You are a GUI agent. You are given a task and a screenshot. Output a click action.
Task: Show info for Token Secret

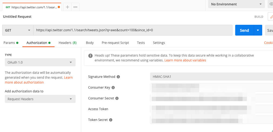[x=111, y=120]
